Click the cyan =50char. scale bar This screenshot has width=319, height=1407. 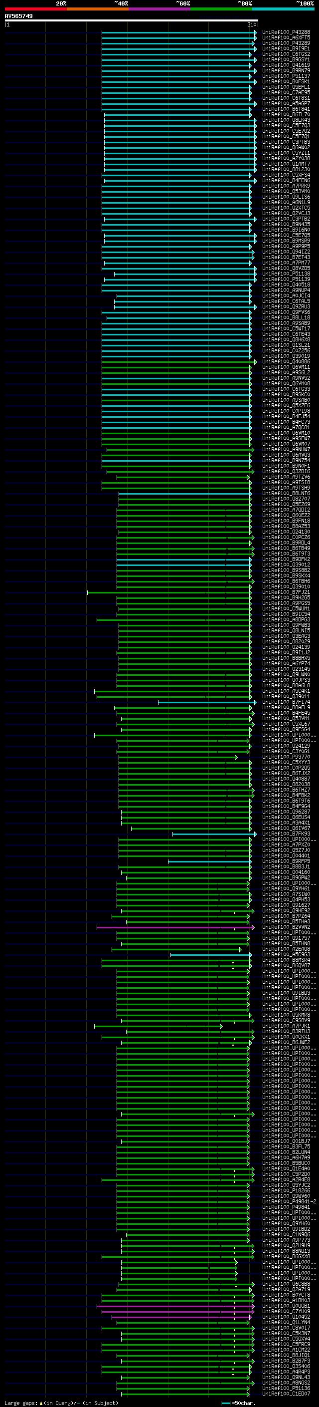pyautogui.click(x=226, y=1403)
